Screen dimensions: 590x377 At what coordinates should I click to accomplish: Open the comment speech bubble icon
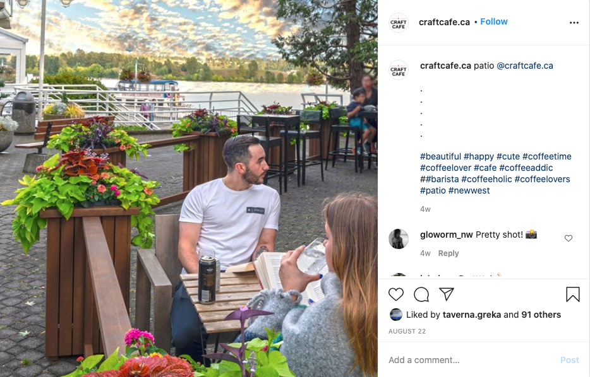421,294
